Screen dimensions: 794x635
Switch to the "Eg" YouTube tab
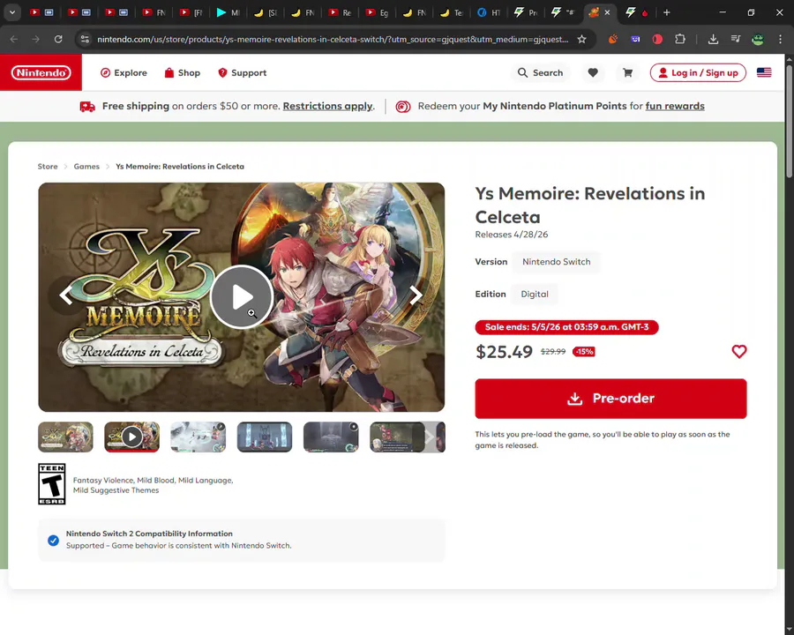tap(378, 12)
